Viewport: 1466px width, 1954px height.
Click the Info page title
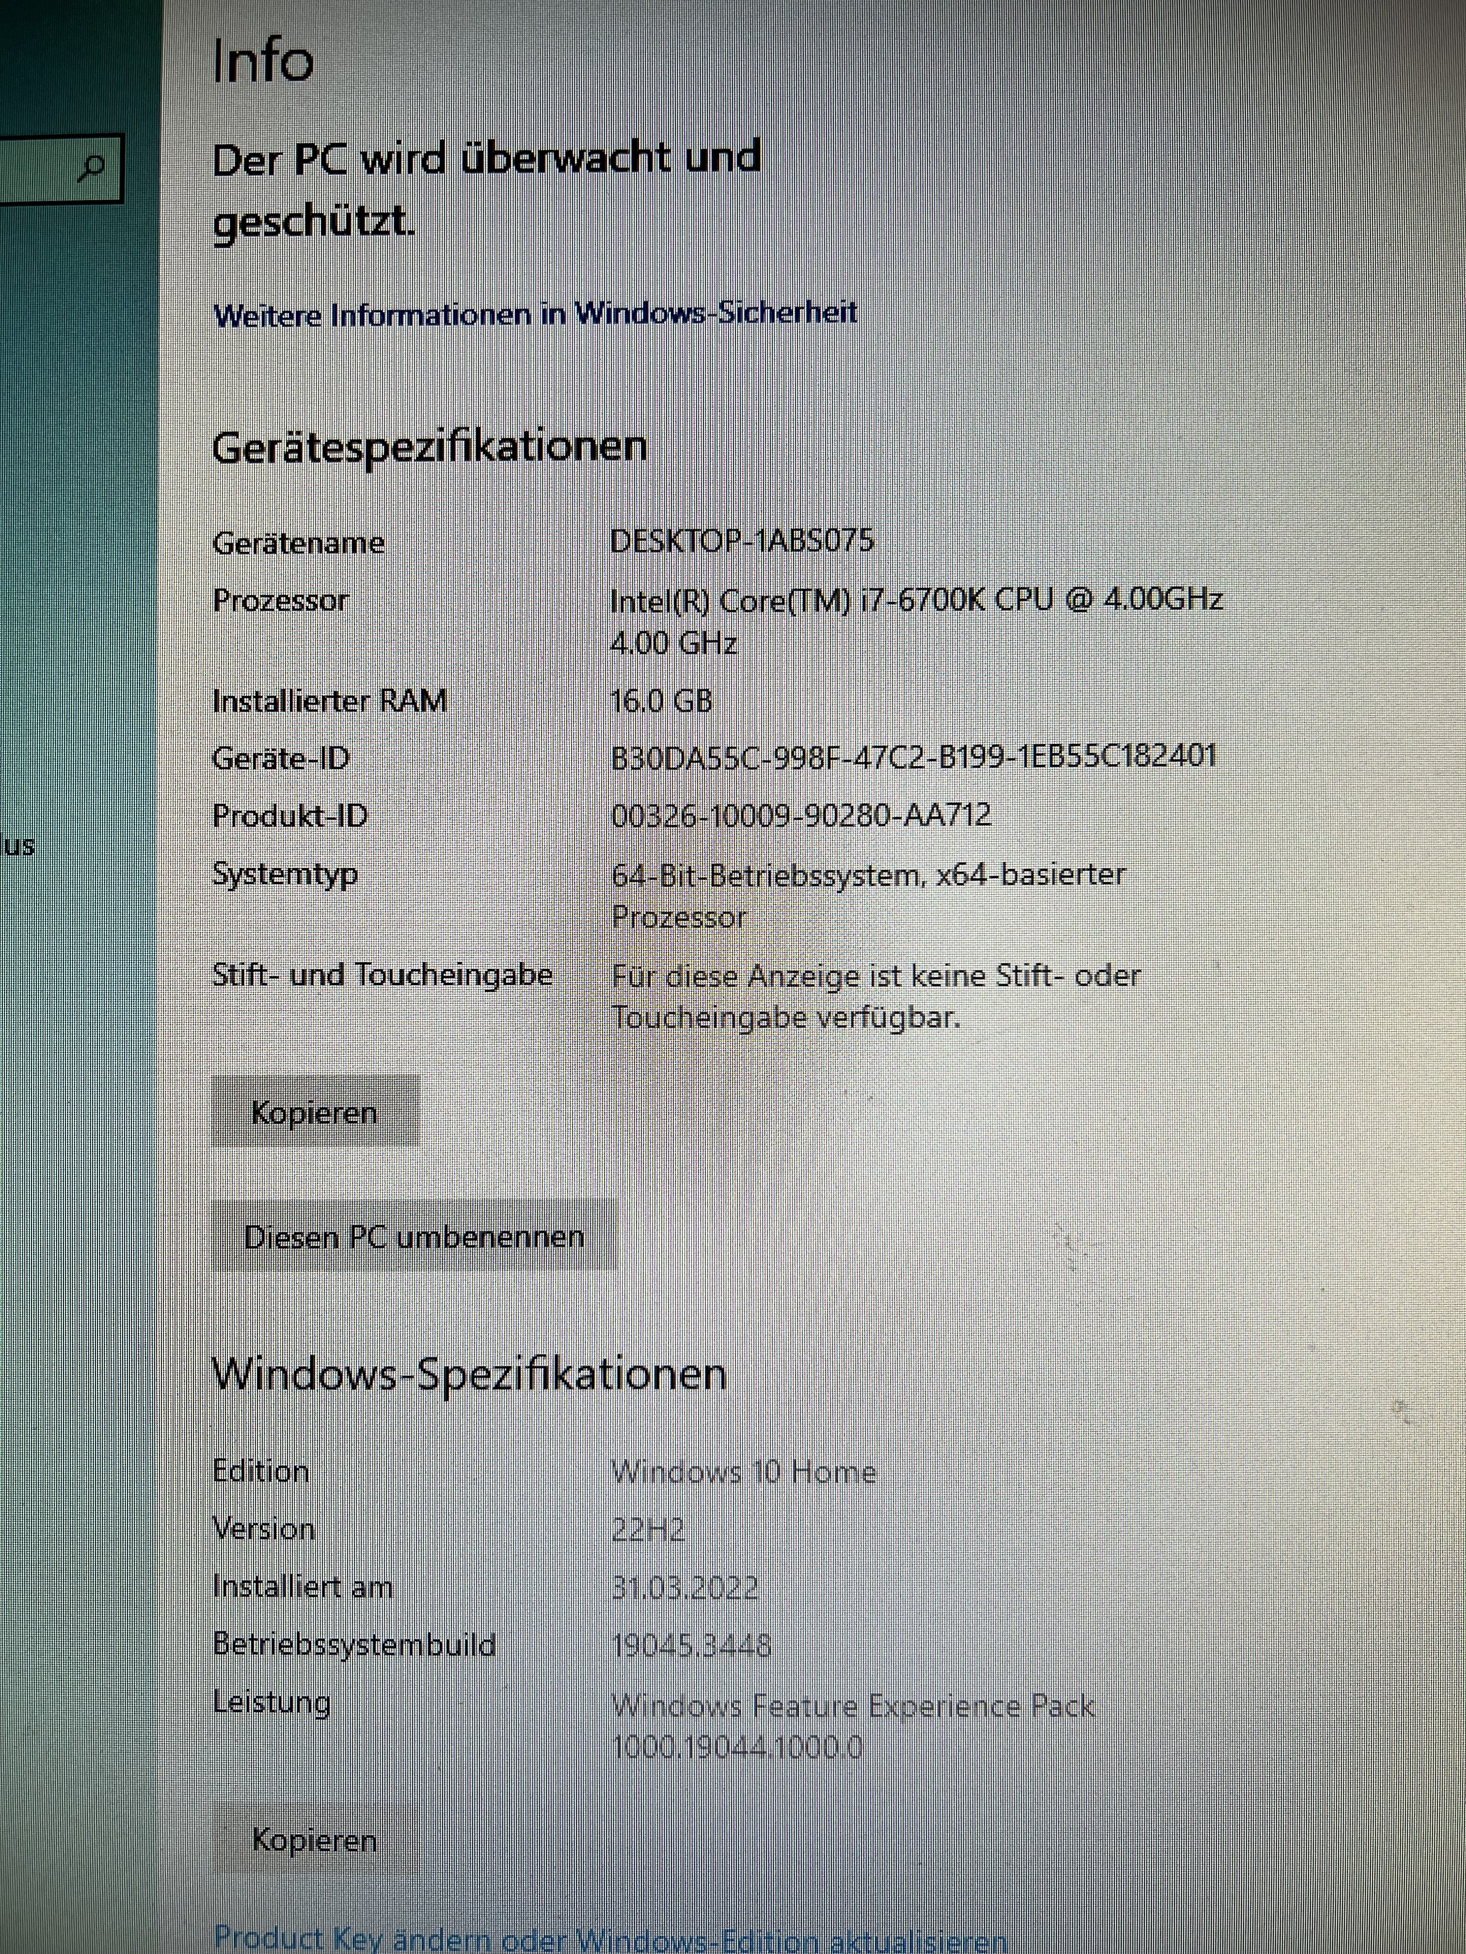tap(263, 62)
